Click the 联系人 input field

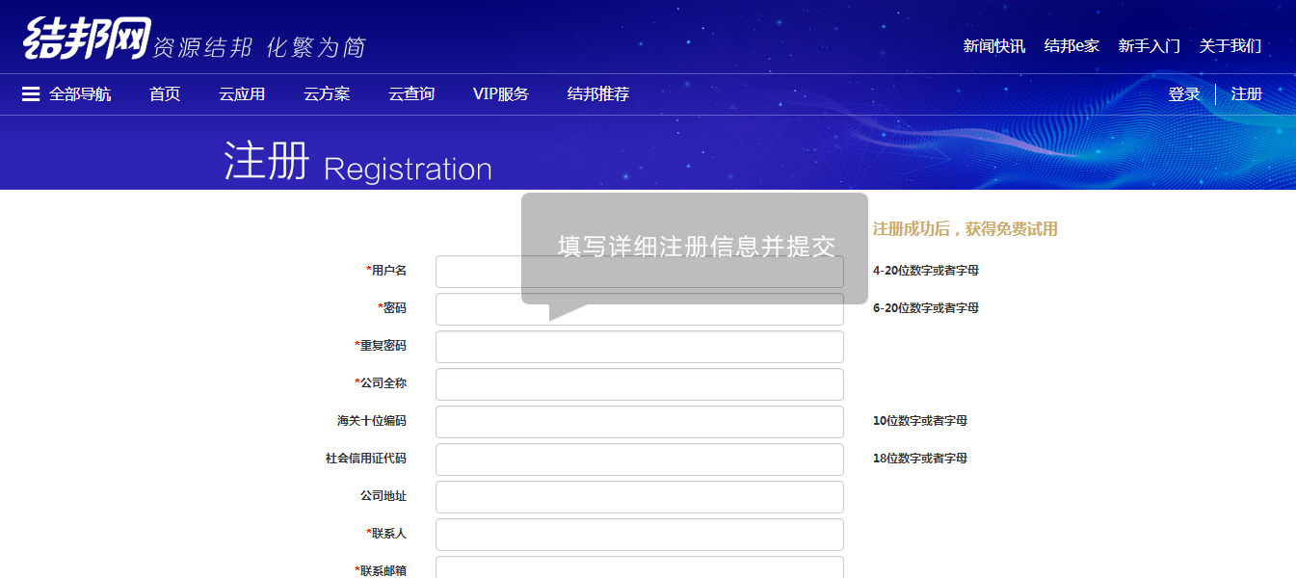pyautogui.click(x=639, y=535)
